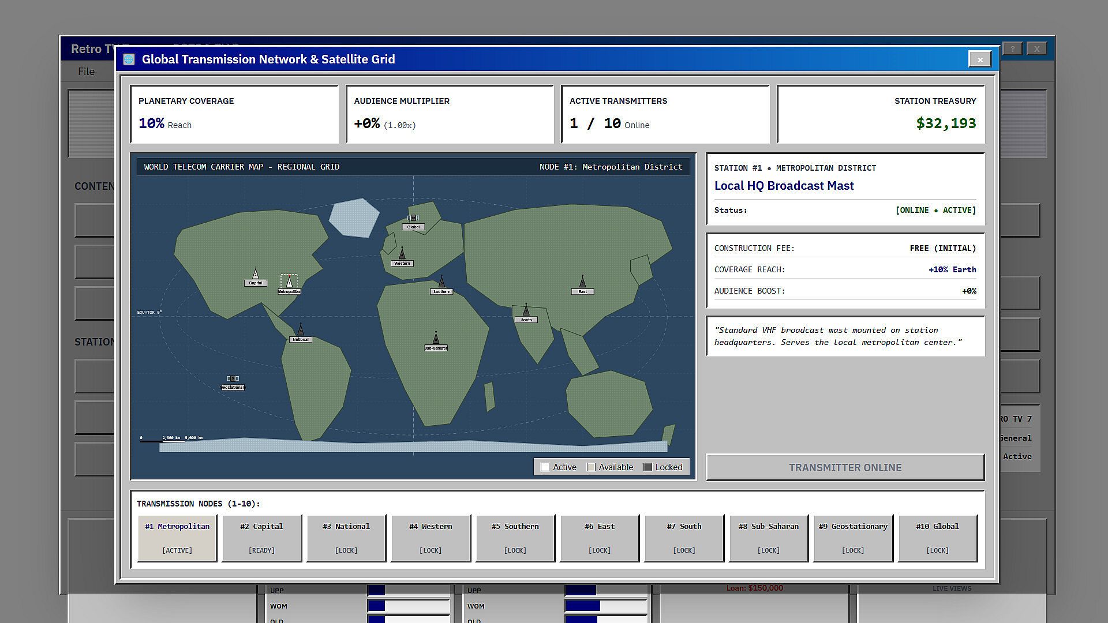Select the Western tower icon on map

[x=402, y=253]
